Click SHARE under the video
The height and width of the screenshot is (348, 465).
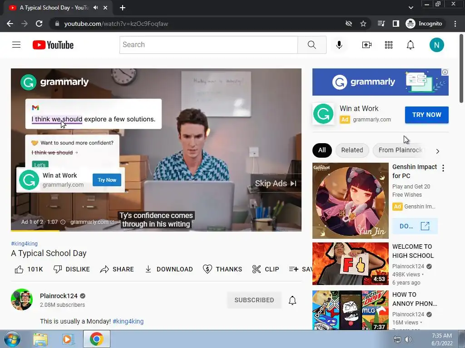click(117, 269)
